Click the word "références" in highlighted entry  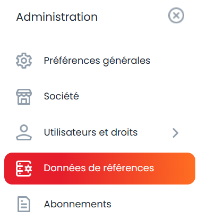point(128,168)
